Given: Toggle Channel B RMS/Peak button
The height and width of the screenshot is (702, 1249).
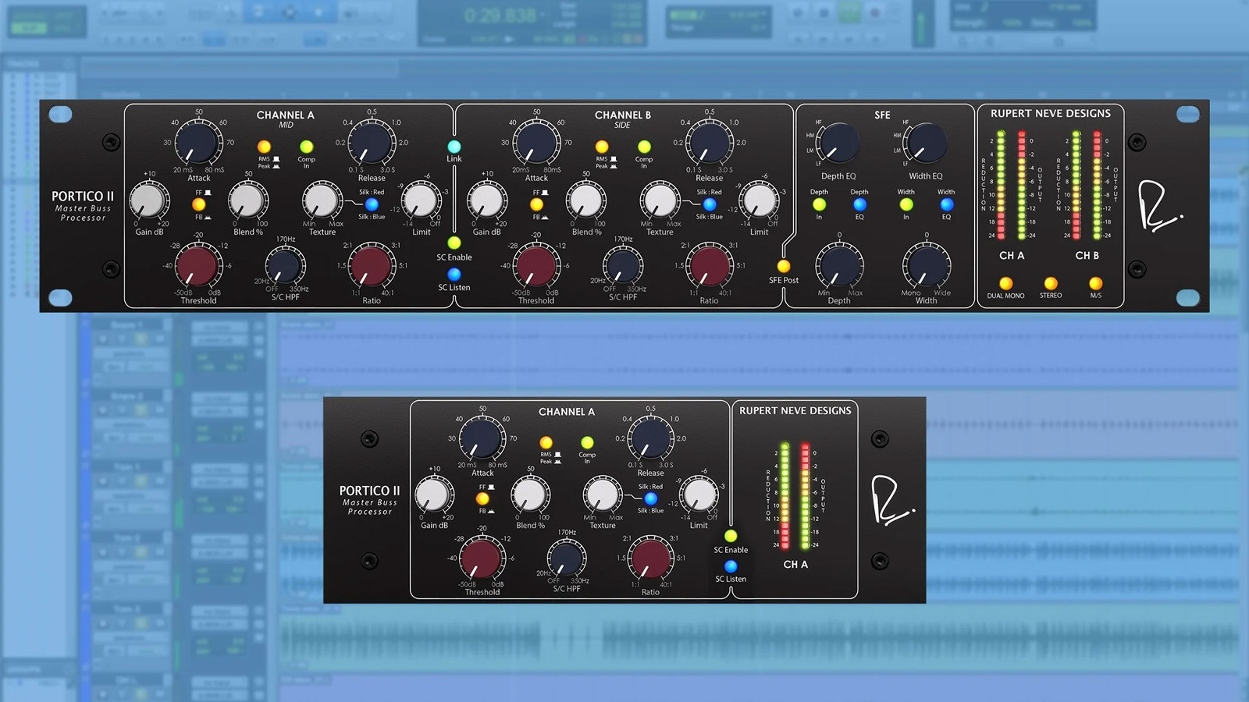Looking at the screenshot, I should tap(602, 147).
